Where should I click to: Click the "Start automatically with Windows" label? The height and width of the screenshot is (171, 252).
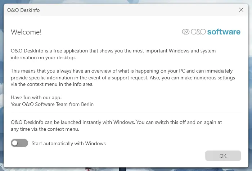point(69,143)
